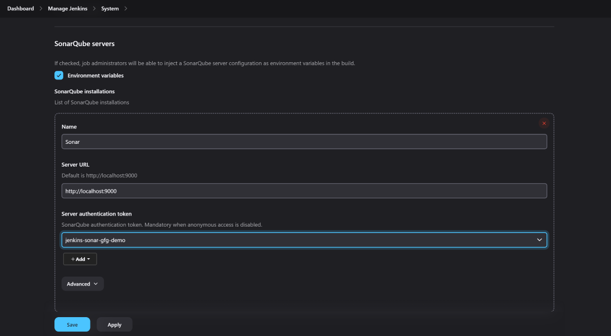Go to Dashboard breadcrumb
Viewport: 611px width, 336px height.
21,8
